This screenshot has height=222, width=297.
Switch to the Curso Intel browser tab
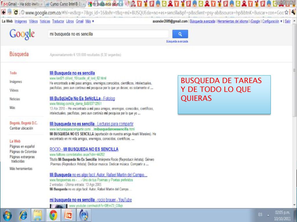[66, 4]
